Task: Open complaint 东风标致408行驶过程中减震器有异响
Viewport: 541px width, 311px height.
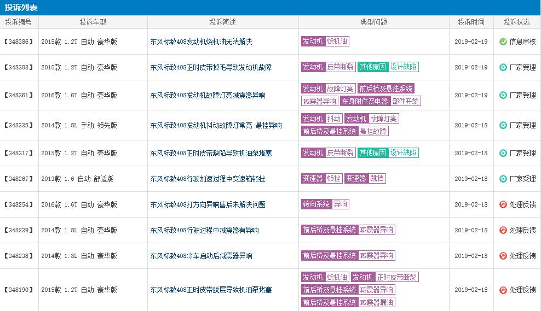Action: point(204,230)
